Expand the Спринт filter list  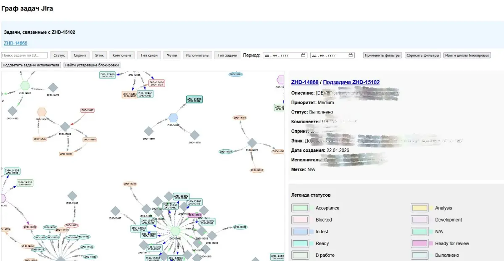click(x=80, y=55)
